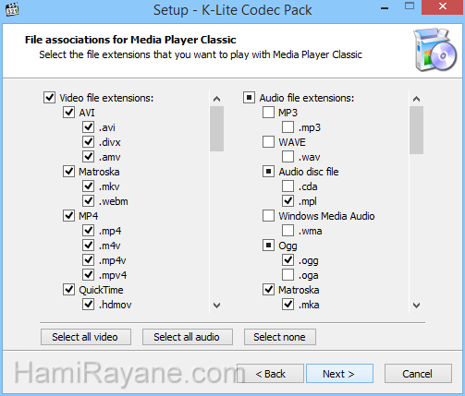The image size is (465, 396).
Task: Toggle the Audio file extensions checkbox
Action: 249,97
